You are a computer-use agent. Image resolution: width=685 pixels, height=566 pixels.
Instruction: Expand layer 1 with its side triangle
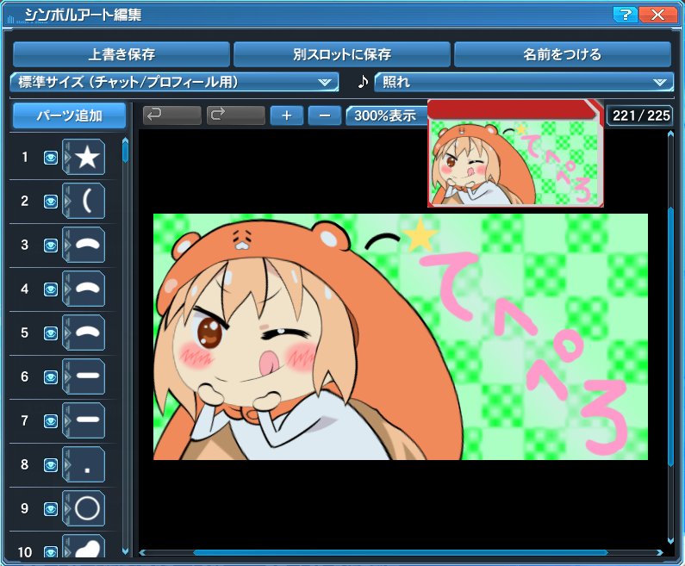pyautogui.click(x=67, y=157)
